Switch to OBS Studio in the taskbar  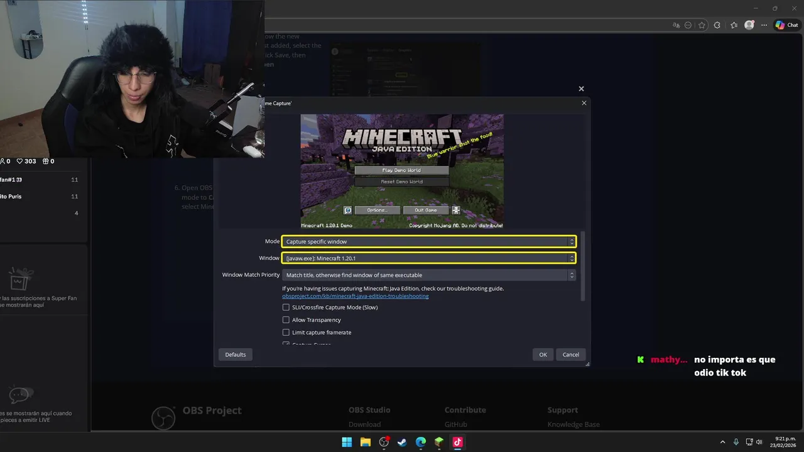pyautogui.click(x=384, y=442)
